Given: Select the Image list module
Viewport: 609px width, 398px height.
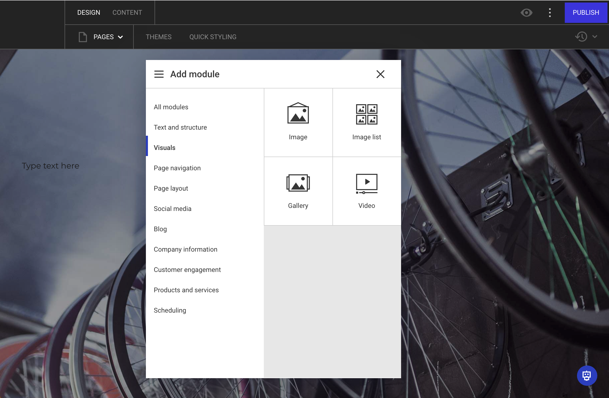Looking at the screenshot, I should pyautogui.click(x=367, y=122).
